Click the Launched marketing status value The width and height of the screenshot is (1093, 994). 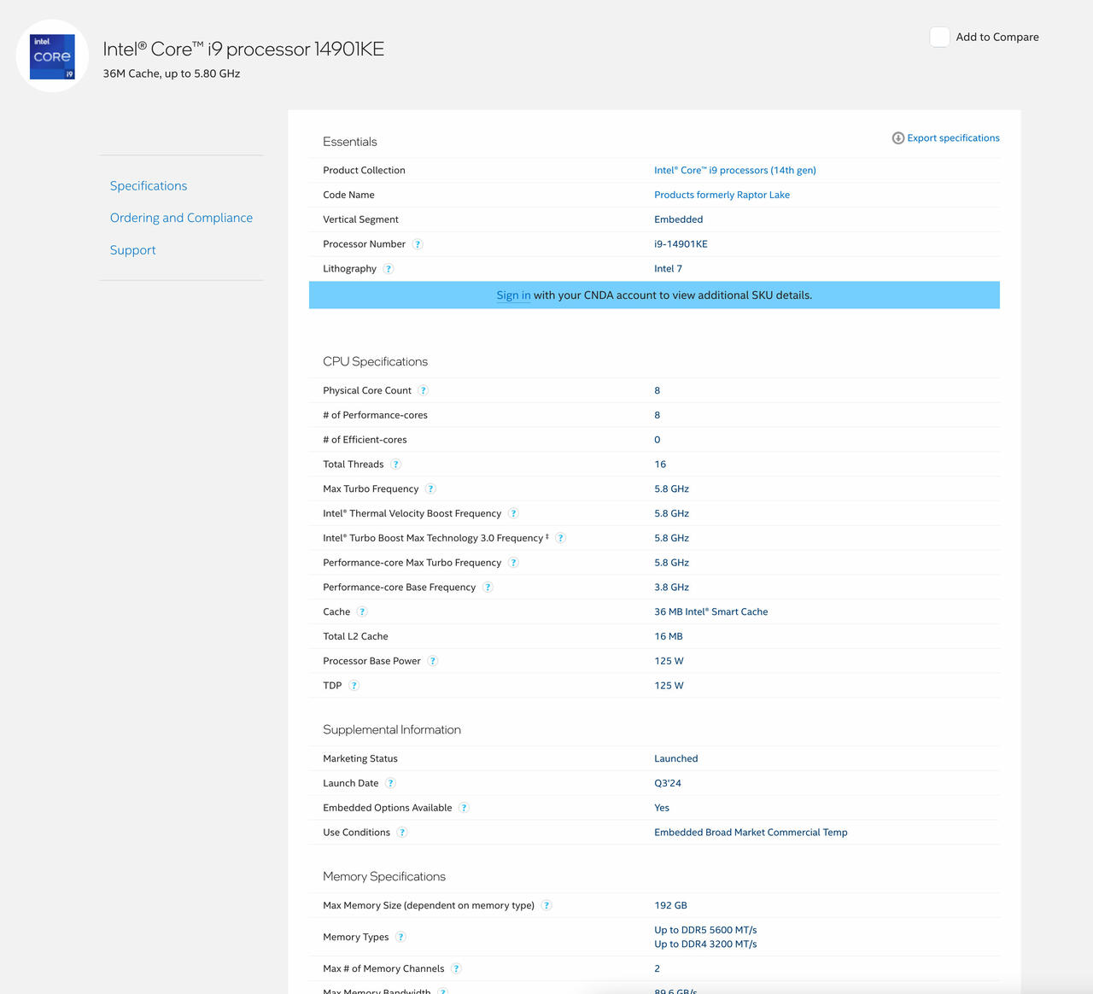pos(676,759)
